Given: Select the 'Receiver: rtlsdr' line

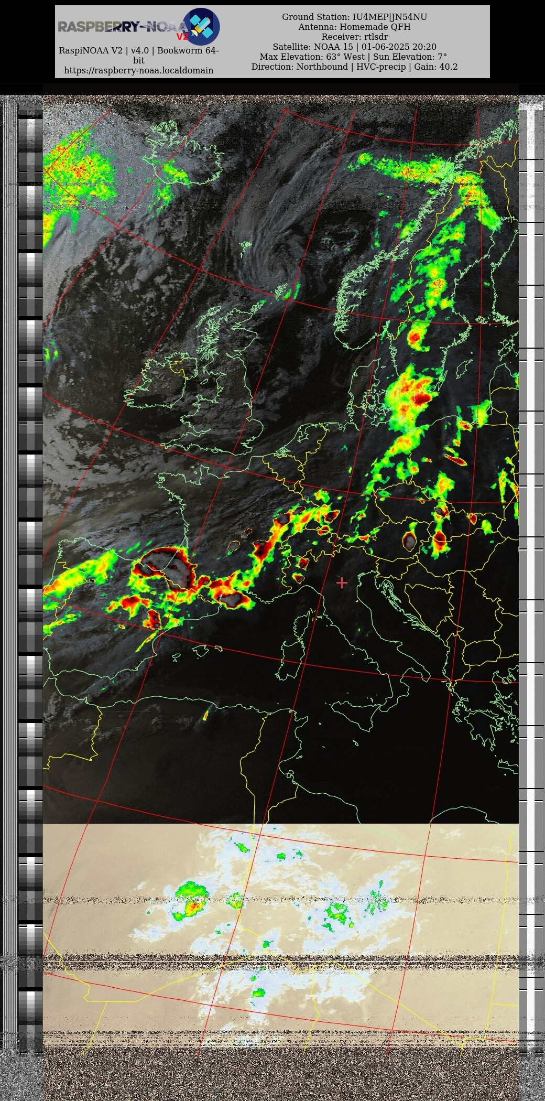Looking at the screenshot, I should click(354, 37).
